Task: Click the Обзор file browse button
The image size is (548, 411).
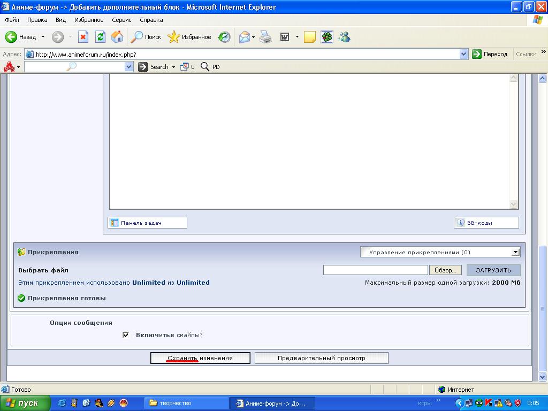Action: (446, 270)
